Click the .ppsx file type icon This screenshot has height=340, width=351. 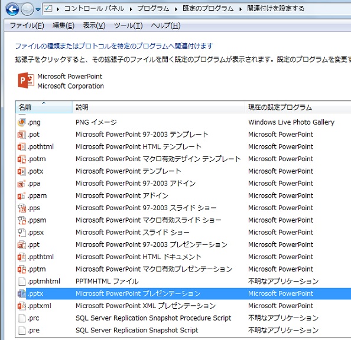(22, 233)
